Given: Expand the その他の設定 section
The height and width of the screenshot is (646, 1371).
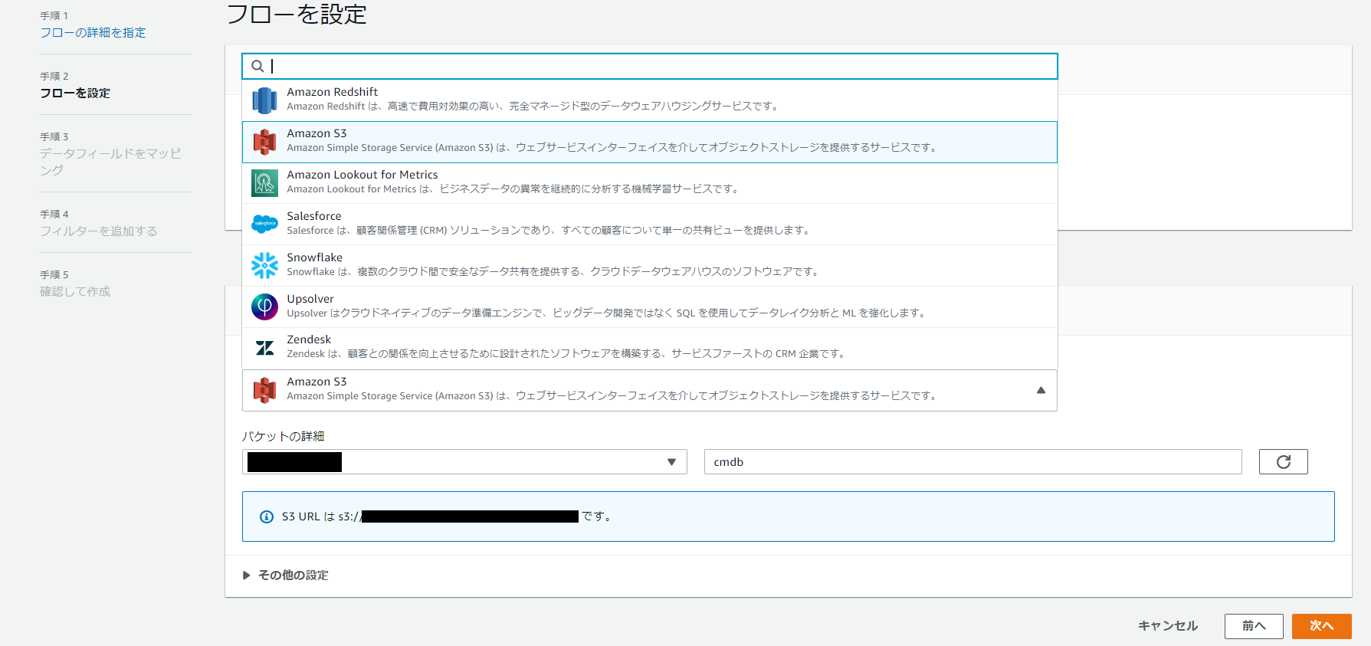Looking at the screenshot, I should tap(285, 575).
